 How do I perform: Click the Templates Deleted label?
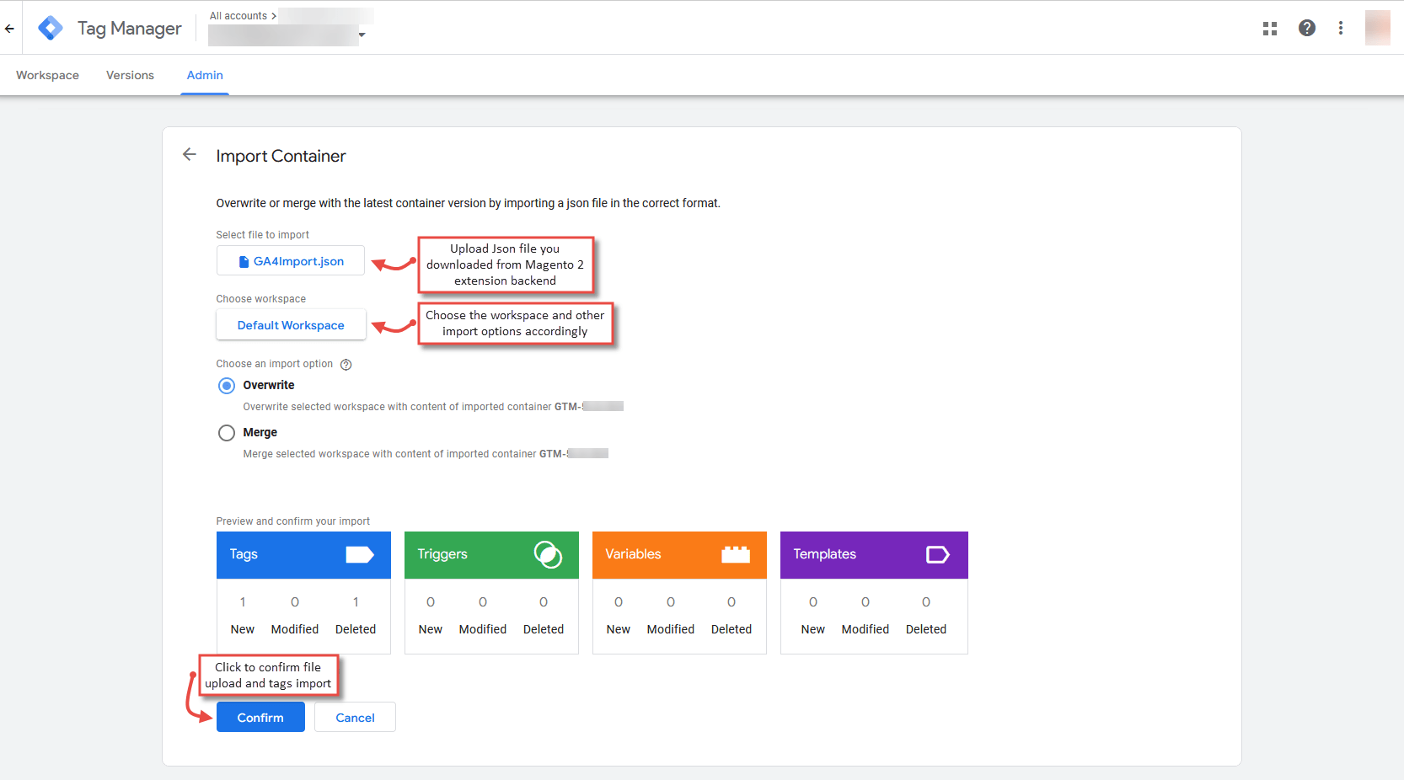coord(926,629)
